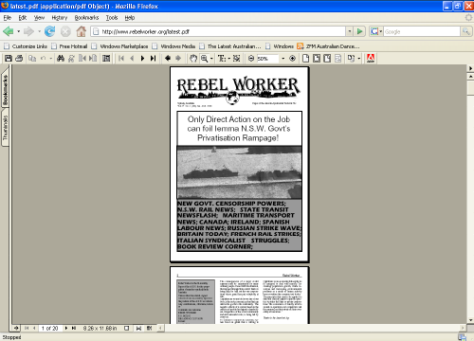Screen dimensions: 474x341
Task: Toggle the Thumbnails side panel
Action: pos(5,127)
